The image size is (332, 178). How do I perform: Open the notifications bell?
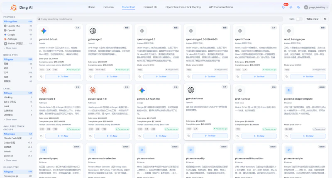click(283, 7)
